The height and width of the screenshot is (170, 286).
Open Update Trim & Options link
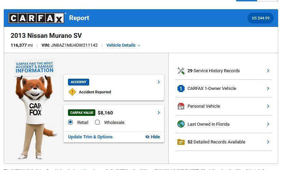pos(90,137)
